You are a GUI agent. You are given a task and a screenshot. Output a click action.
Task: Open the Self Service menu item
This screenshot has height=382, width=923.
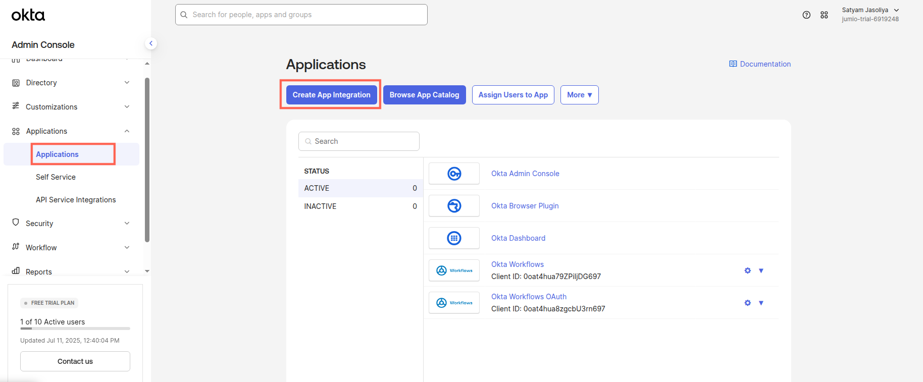[x=56, y=177]
